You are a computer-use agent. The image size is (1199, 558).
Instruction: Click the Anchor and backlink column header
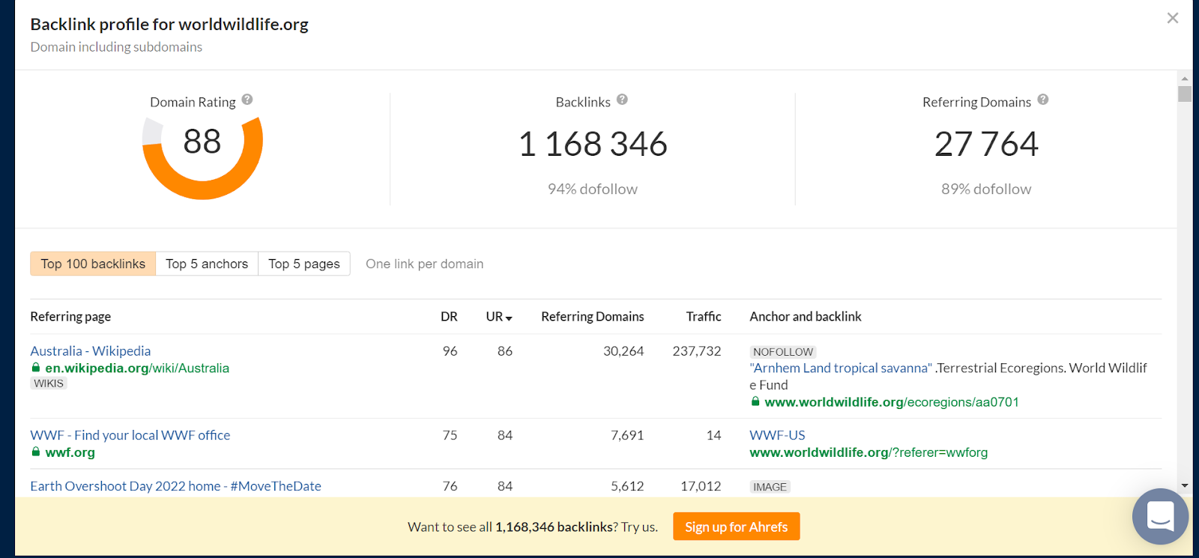click(806, 317)
